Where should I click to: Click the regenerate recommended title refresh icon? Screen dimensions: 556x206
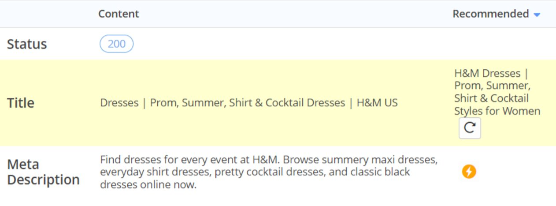[470, 128]
